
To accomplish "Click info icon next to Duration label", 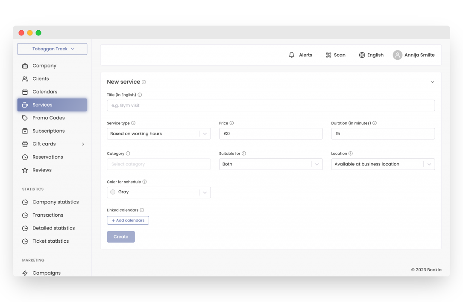I will click(x=375, y=123).
